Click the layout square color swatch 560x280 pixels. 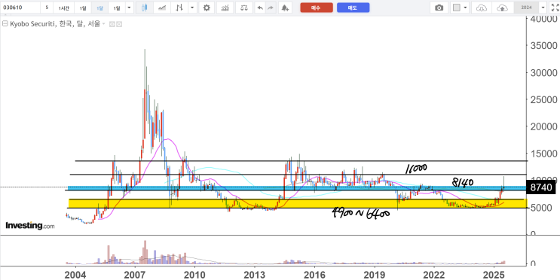point(457,8)
